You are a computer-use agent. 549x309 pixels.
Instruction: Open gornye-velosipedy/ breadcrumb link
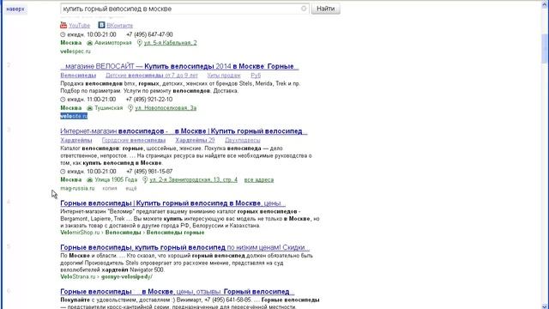point(127,276)
